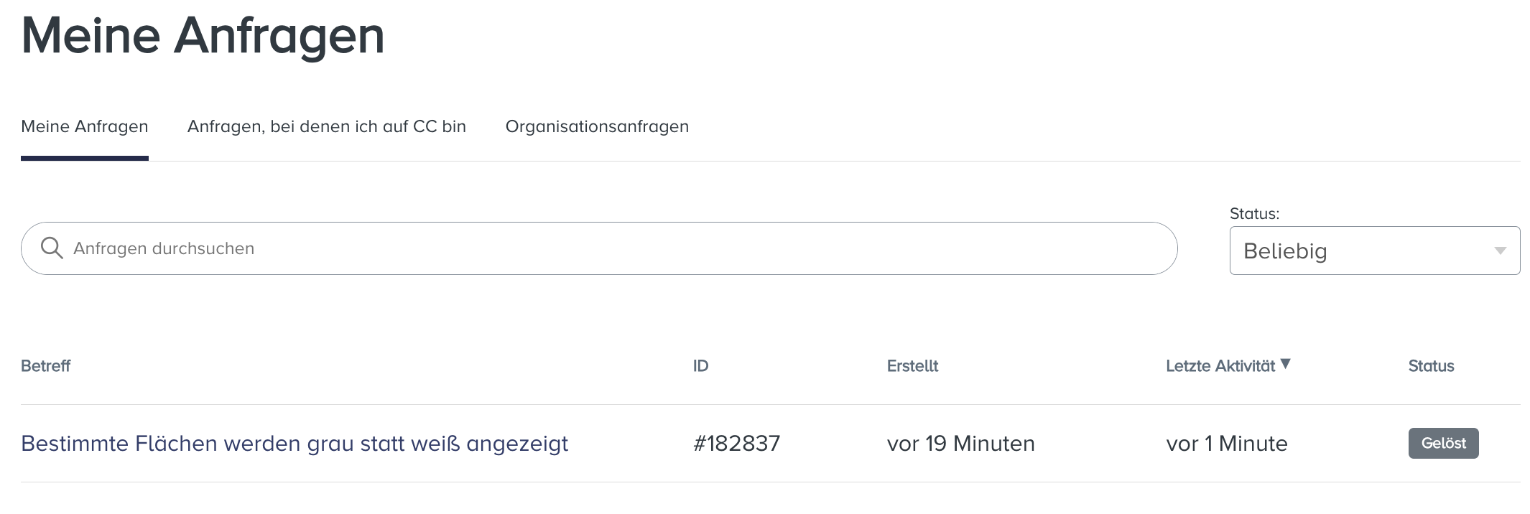Open the Status dropdown arrow
This screenshot has height=514, width=1530.
coord(1500,251)
